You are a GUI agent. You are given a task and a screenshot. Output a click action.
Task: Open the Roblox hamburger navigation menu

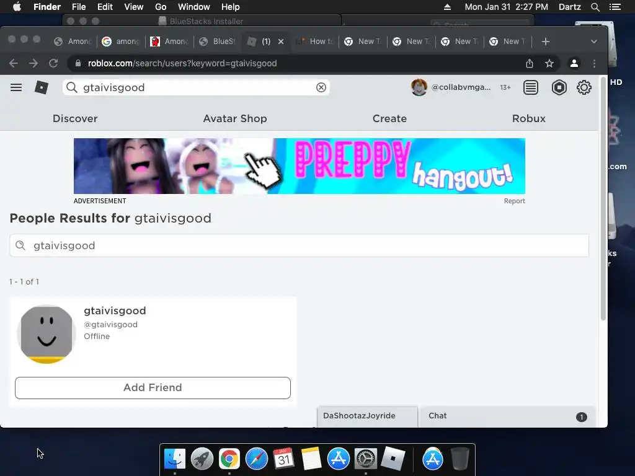(x=16, y=87)
